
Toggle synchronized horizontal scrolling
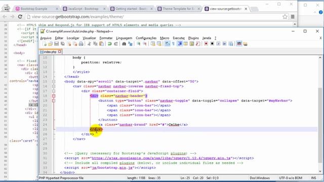click(159, 44)
